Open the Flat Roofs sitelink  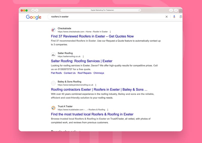click(x=56, y=73)
